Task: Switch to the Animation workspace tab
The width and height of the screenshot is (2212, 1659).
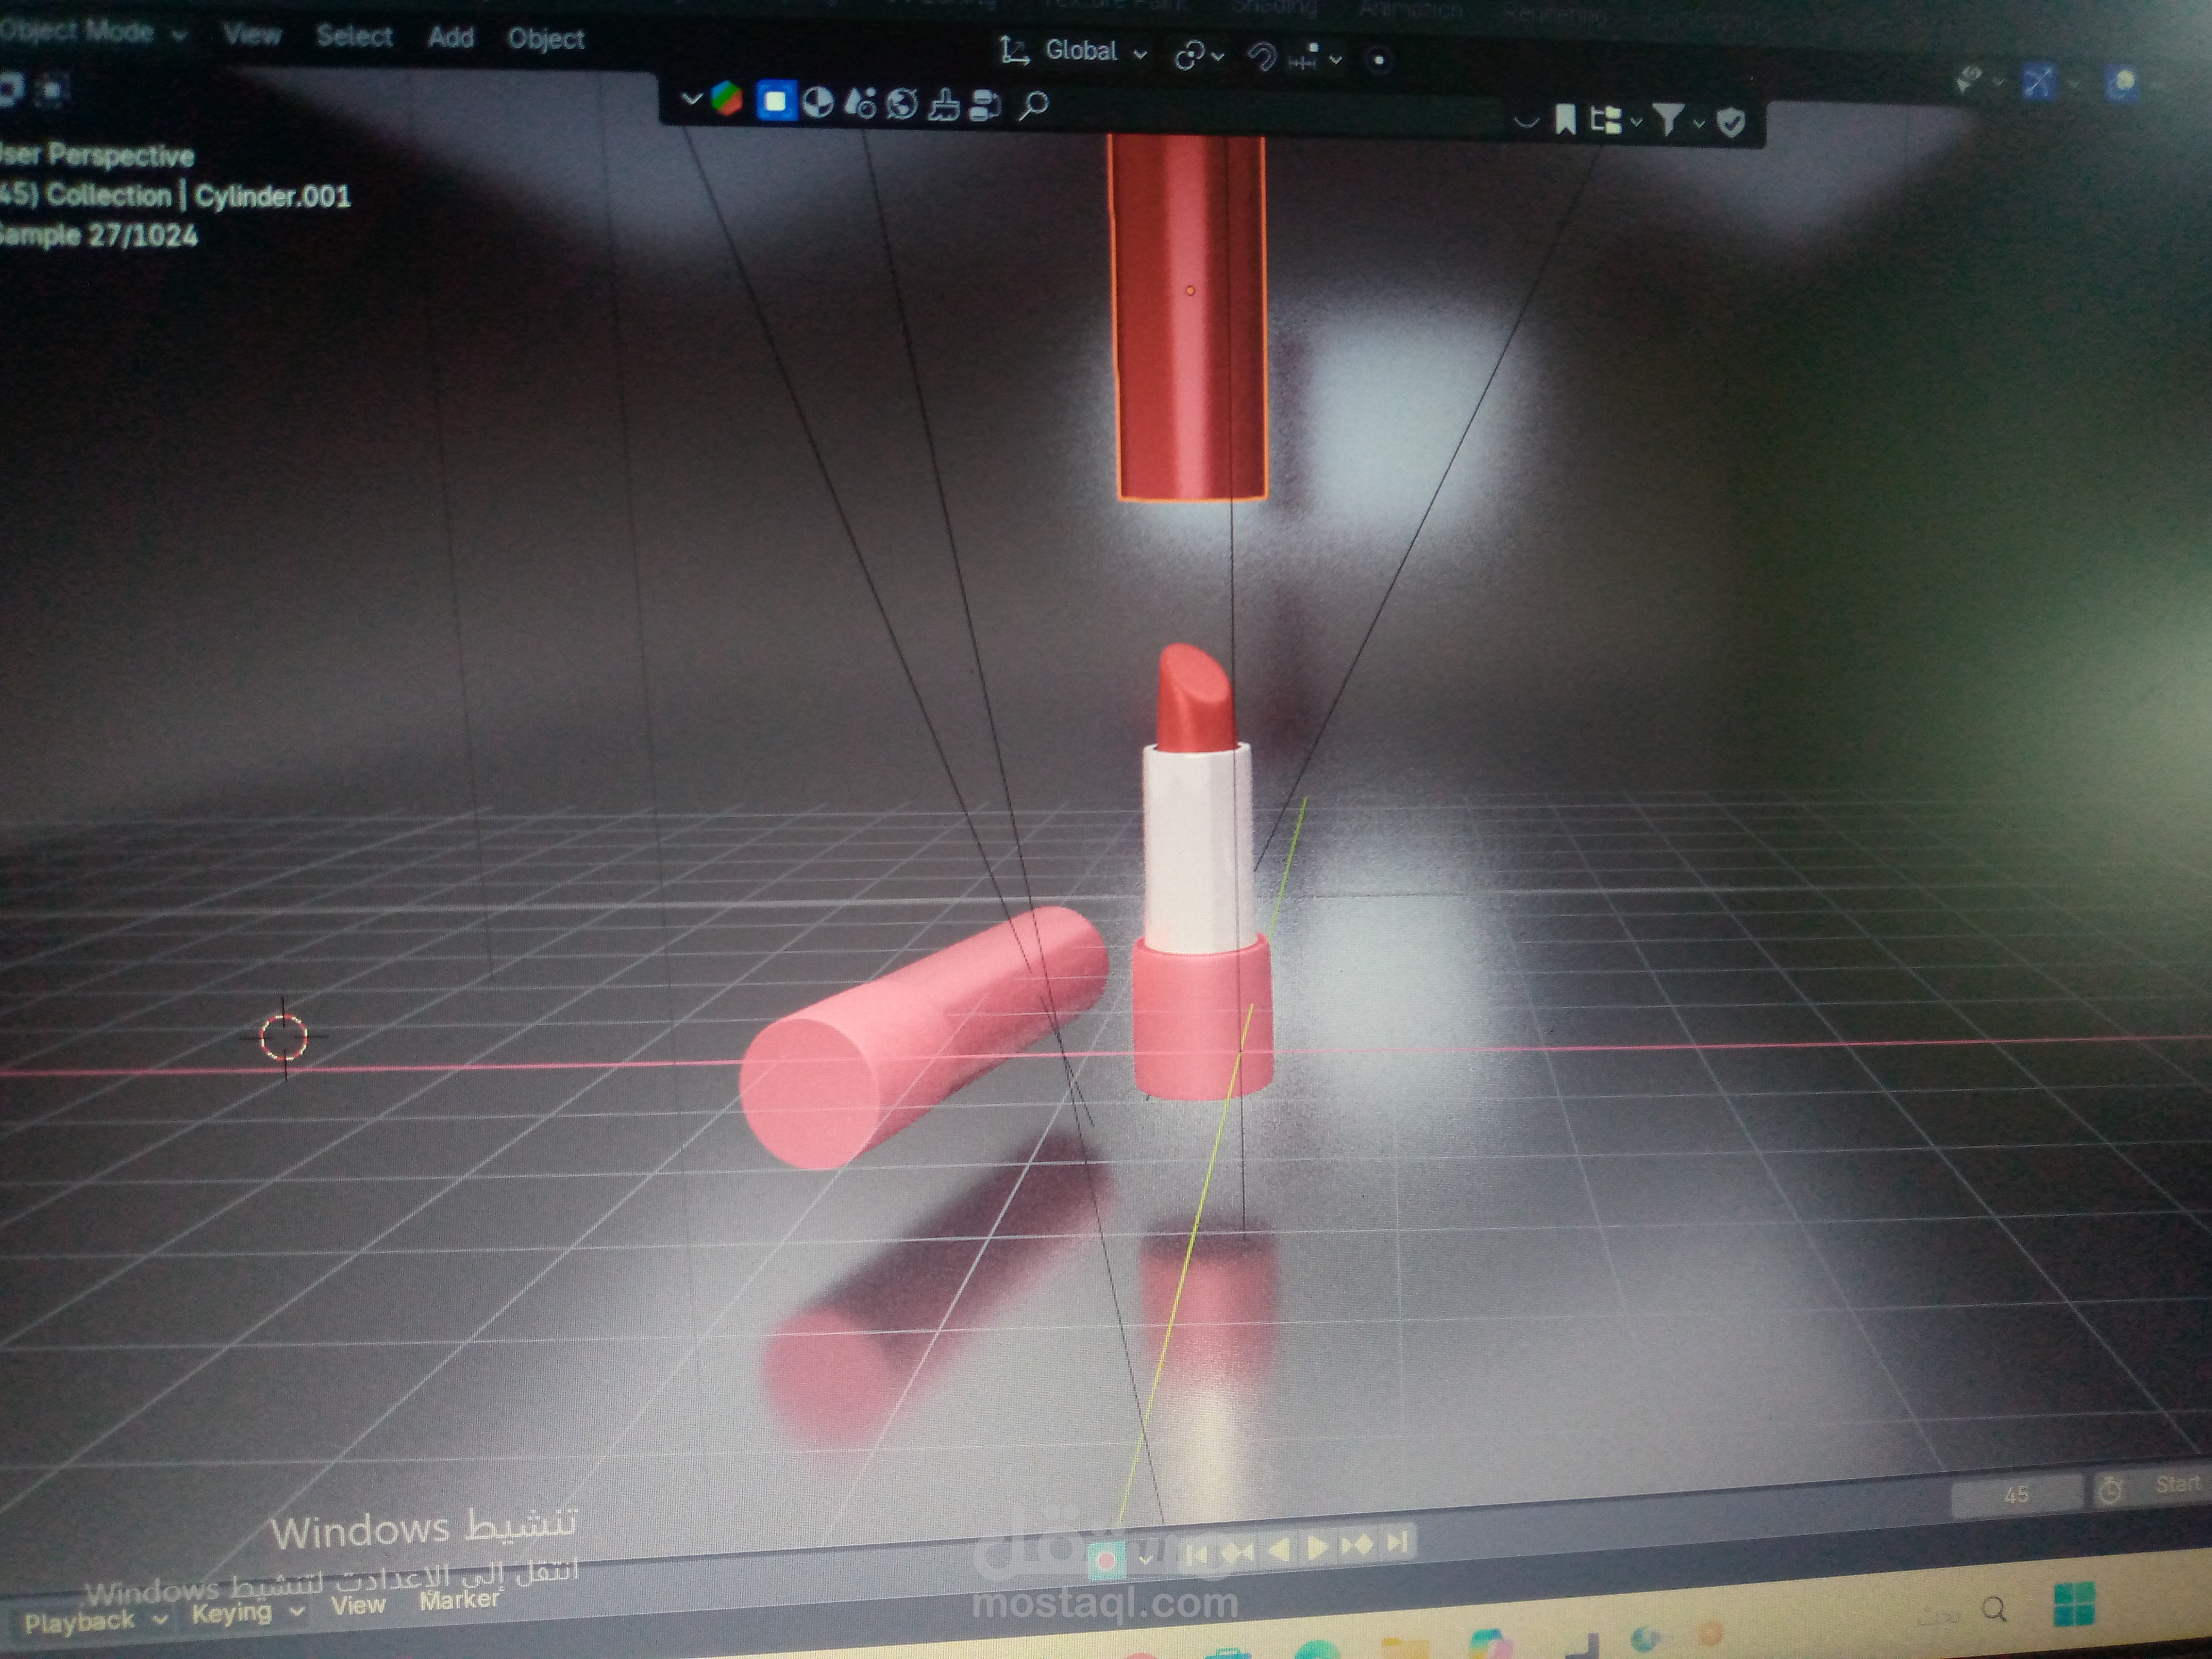Action: pyautogui.click(x=1411, y=10)
